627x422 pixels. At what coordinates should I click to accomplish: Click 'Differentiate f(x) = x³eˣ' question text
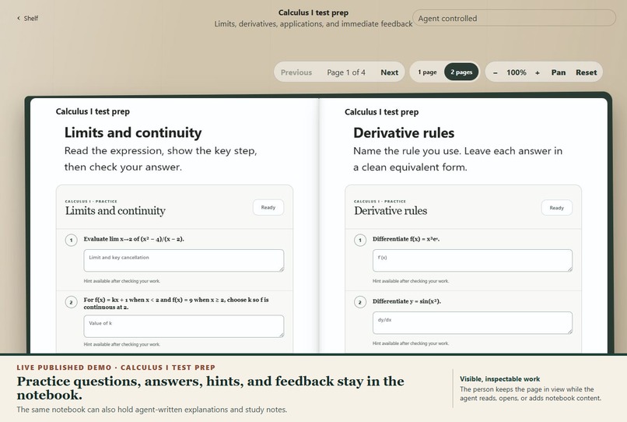point(406,239)
